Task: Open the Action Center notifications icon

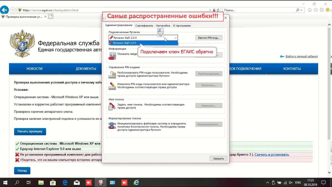Action: 323,183
